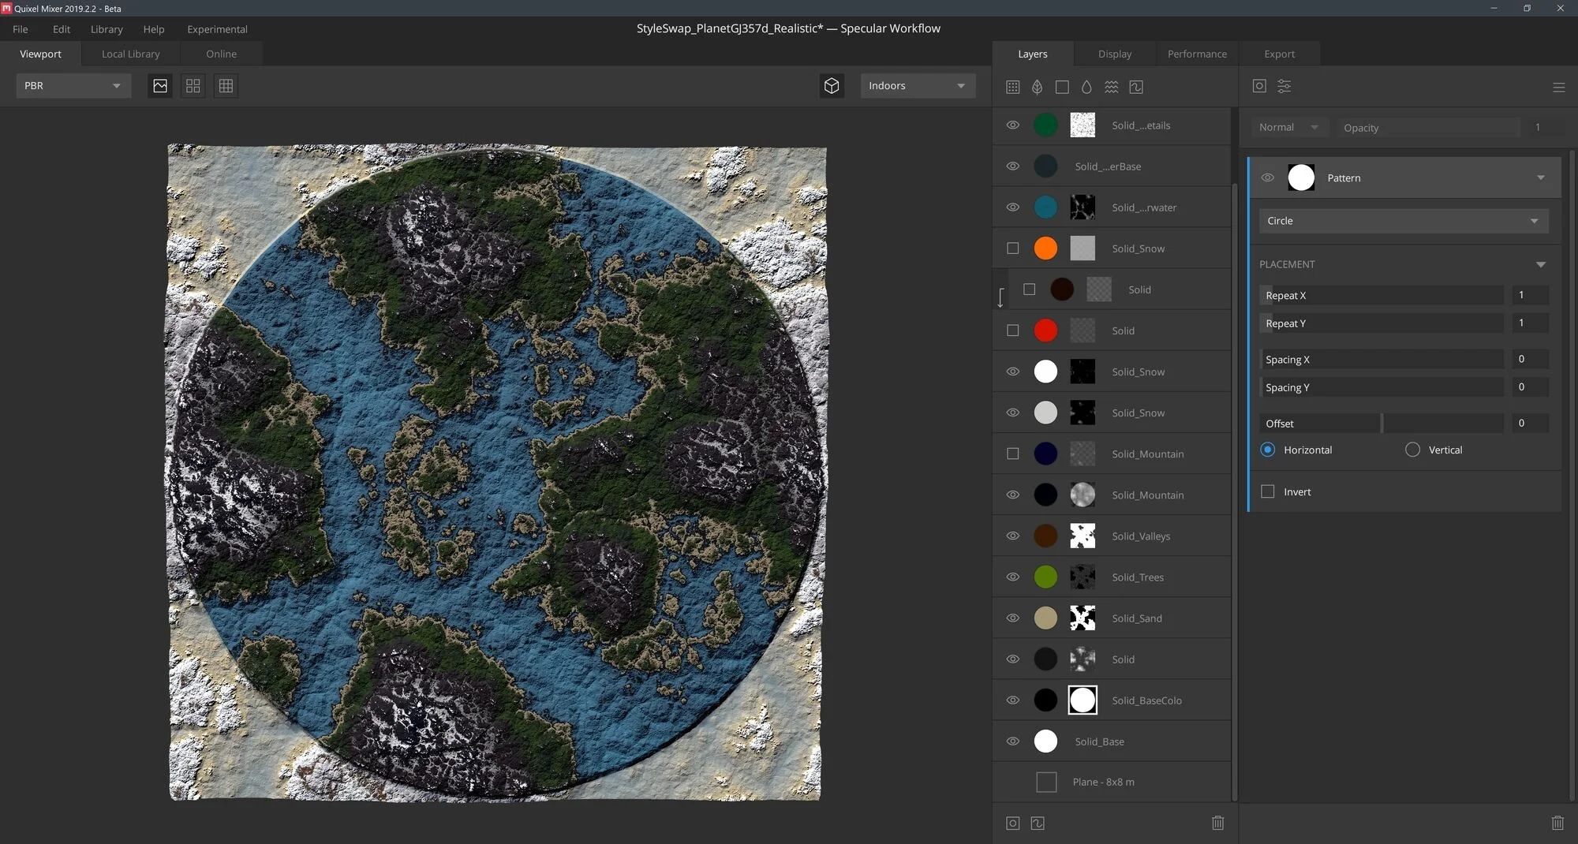This screenshot has height=844, width=1578.
Task: Click the noise layer wavy-lines icon
Action: click(x=1111, y=87)
